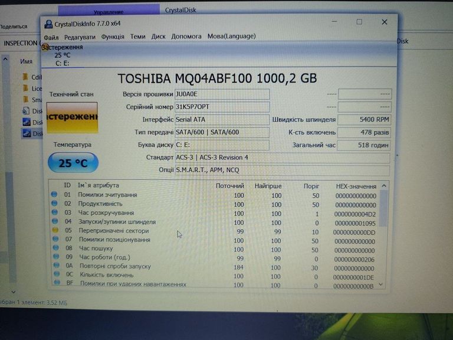
Task: Click the drive letter field C: E:
Action: pyautogui.click(x=222, y=145)
